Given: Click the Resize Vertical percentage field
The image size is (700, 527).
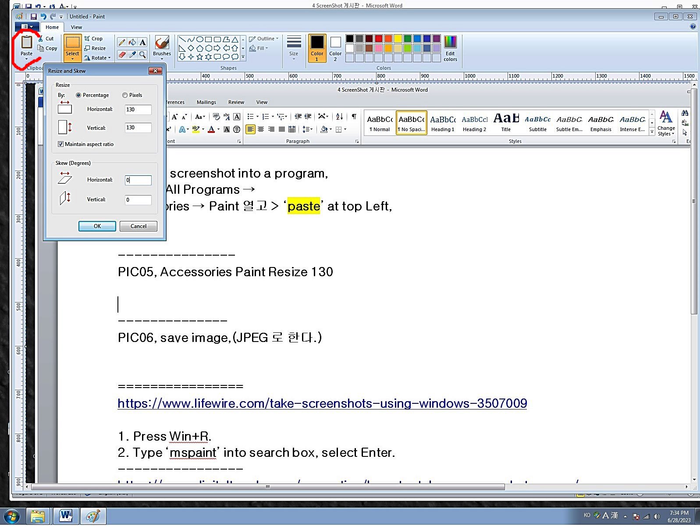Looking at the screenshot, I should (x=138, y=128).
